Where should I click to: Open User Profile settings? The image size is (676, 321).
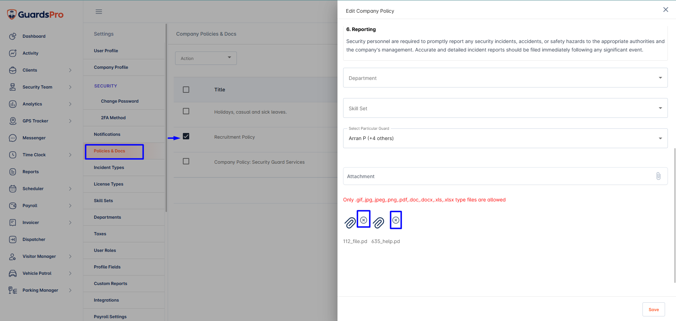[x=124, y=51]
